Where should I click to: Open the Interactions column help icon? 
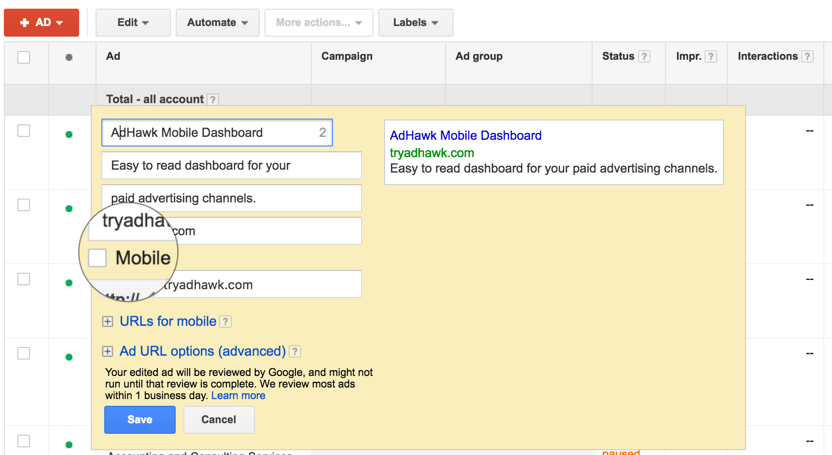coord(807,56)
